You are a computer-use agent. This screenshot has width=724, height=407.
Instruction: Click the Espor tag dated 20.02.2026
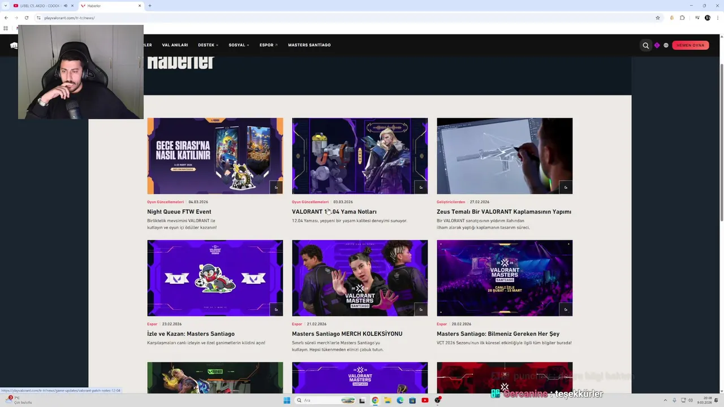click(x=442, y=324)
